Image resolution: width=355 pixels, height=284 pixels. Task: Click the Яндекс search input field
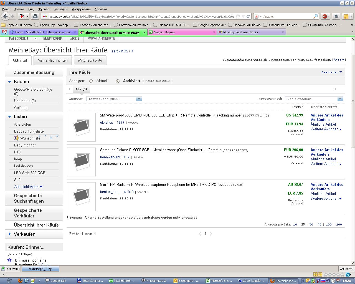point(287,17)
